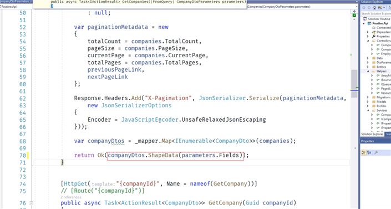The height and width of the screenshot is (209, 391).
Task: Expand the Entities folder
Action: 368,67
